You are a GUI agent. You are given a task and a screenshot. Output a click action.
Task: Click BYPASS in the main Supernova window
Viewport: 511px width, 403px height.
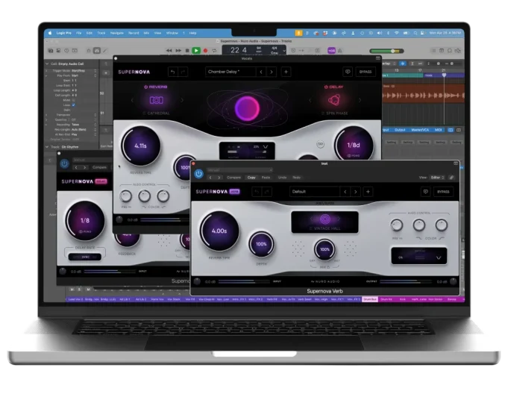[x=366, y=72]
